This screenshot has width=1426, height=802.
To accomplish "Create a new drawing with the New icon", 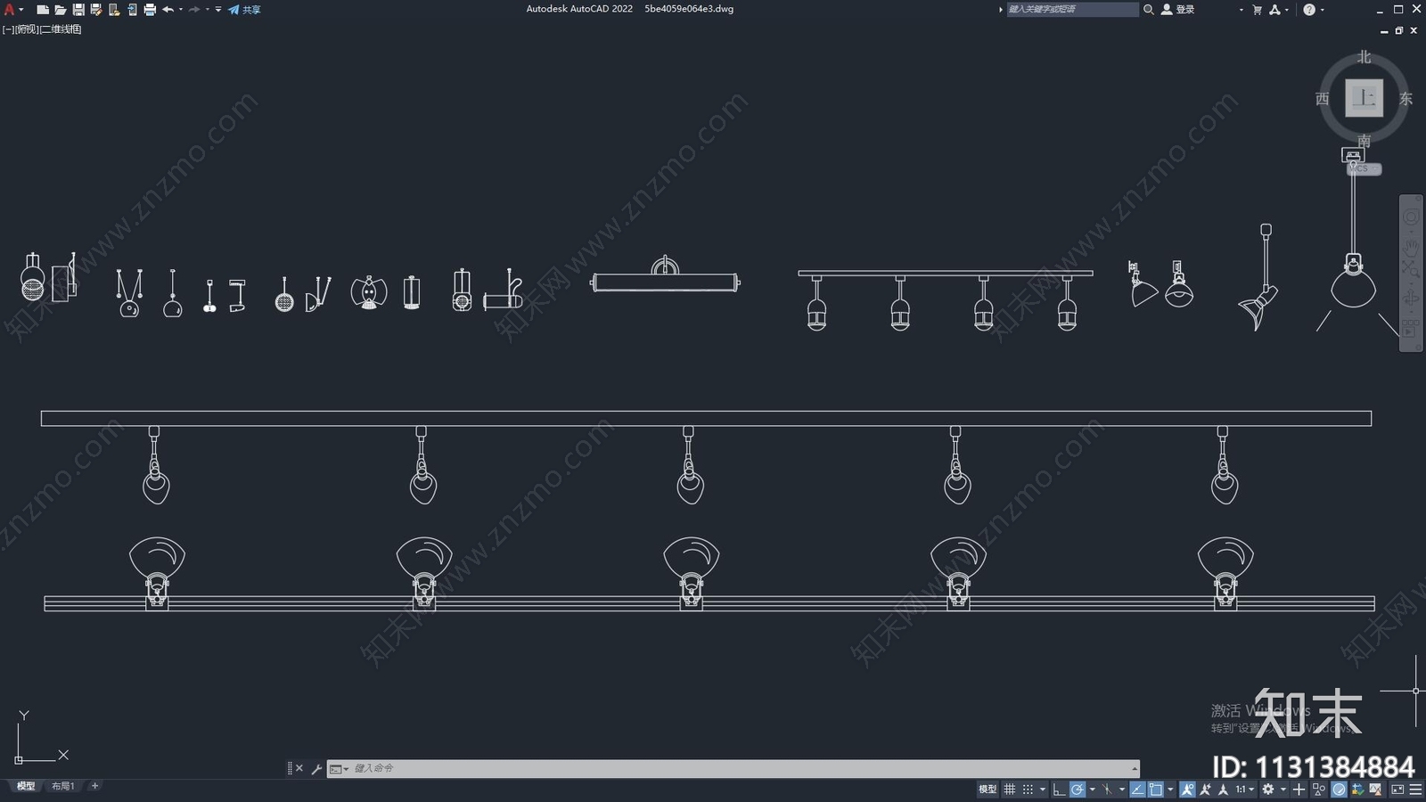I will click(42, 10).
